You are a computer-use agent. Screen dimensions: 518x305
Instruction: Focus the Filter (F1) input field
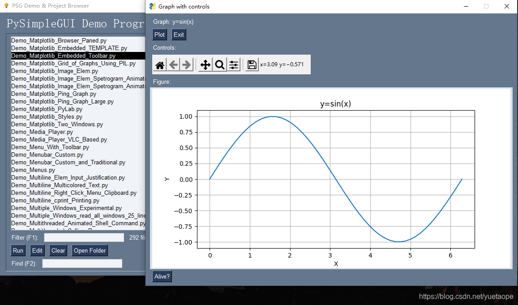pyautogui.click(x=84, y=237)
